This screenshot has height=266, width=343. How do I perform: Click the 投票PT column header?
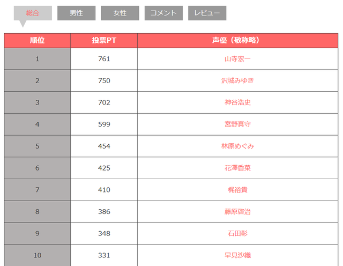tap(104, 40)
